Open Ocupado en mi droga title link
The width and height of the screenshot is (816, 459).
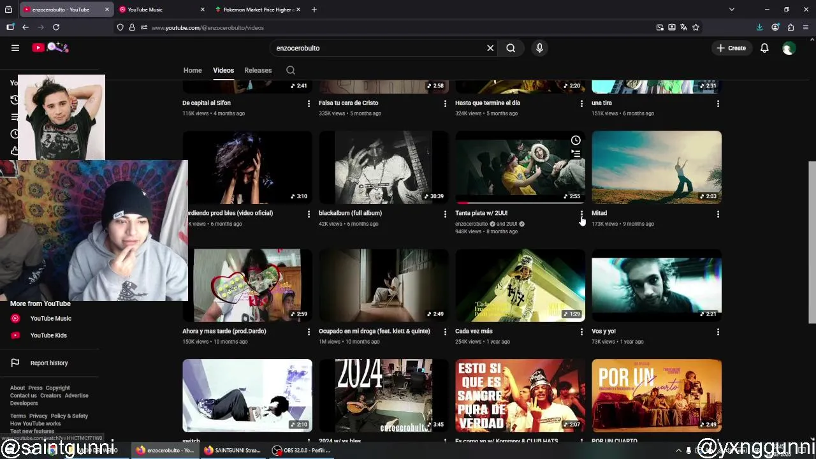pyautogui.click(x=374, y=331)
